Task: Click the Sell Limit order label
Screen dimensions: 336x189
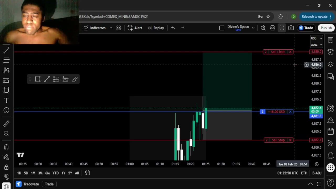Action: point(278,52)
